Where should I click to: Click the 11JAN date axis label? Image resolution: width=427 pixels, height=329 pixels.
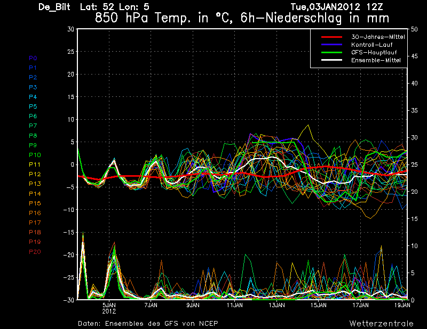(x=235, y=305)
